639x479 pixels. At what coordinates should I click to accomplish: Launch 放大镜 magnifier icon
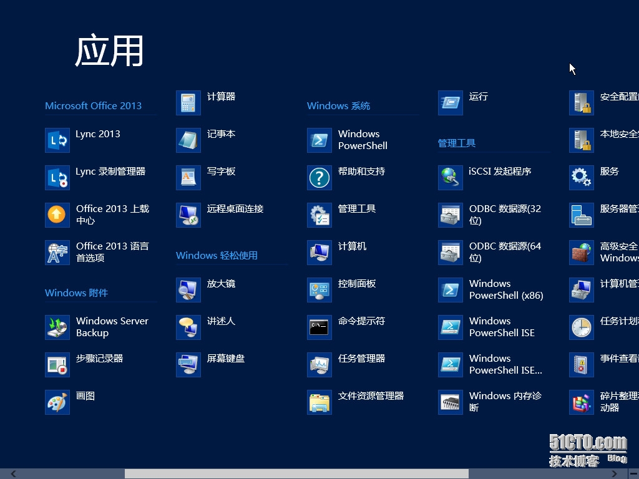point(188,290)
